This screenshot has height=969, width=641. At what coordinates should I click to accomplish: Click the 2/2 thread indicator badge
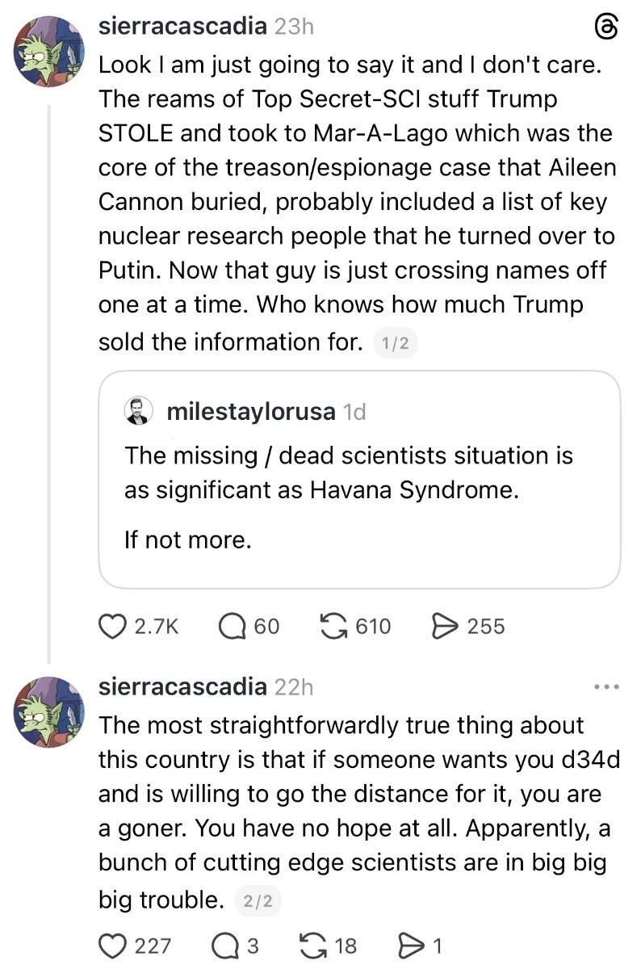(258, 901)
